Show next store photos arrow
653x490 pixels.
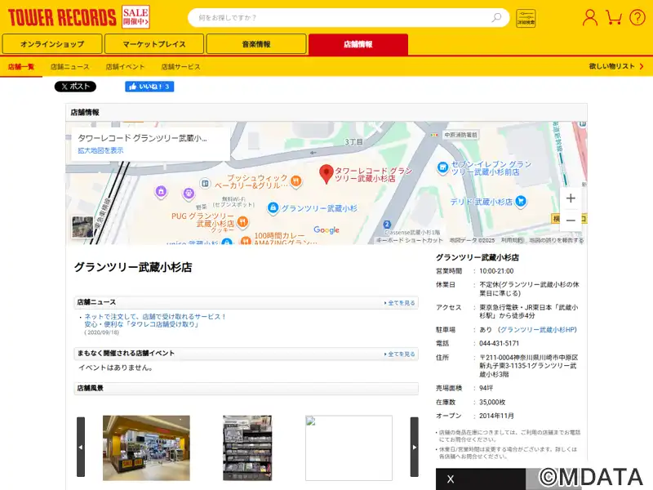(x=415, y=447)
